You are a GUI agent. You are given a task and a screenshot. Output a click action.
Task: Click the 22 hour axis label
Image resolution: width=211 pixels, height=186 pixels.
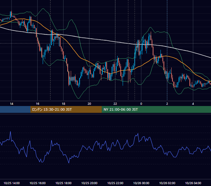[x=115, y=104]
